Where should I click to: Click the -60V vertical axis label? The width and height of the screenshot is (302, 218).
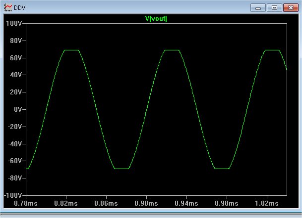[15, 161]
